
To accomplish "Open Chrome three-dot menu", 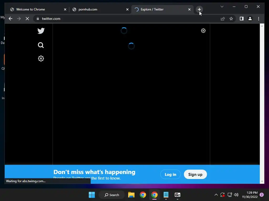I will click(258, 19).
